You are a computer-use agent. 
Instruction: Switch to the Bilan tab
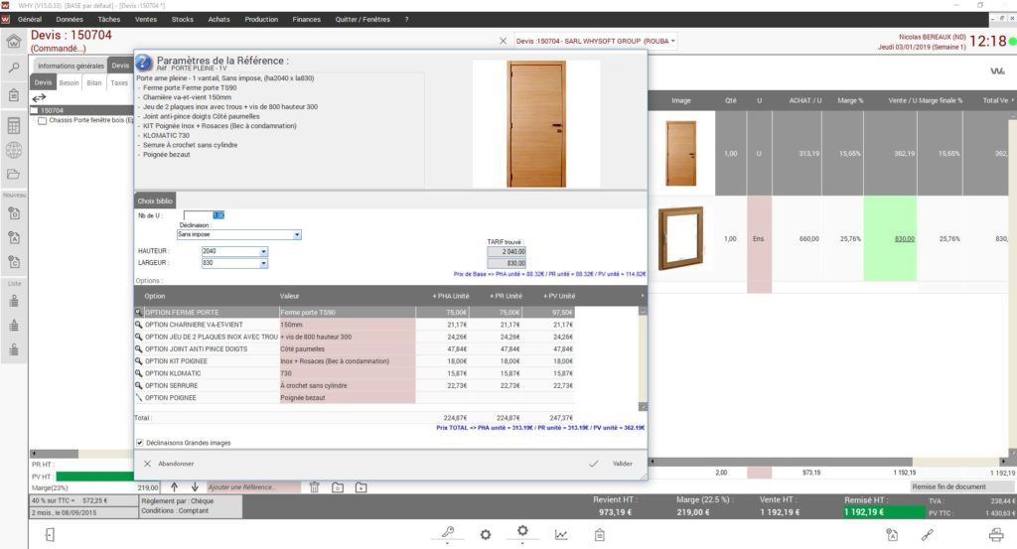pos(94,83)
